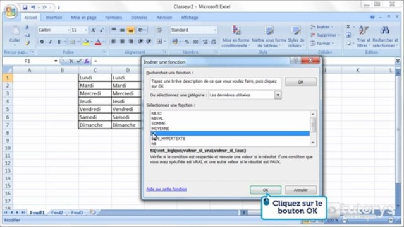
Task: Click the Borders icon in Police group
Action: [x=73, y=42]
